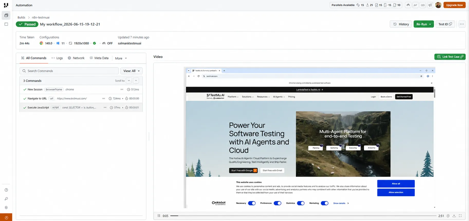The image size is (469, 221).
Task: Click the Link Test Case button
Action: (450, 57)
